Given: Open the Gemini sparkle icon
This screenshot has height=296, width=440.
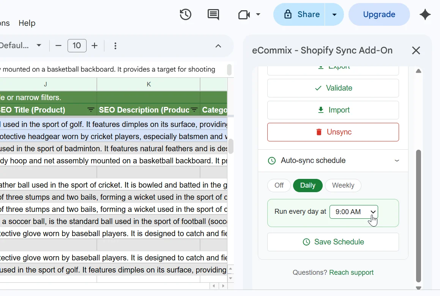Looking at the screenshot, I should 425,14.
